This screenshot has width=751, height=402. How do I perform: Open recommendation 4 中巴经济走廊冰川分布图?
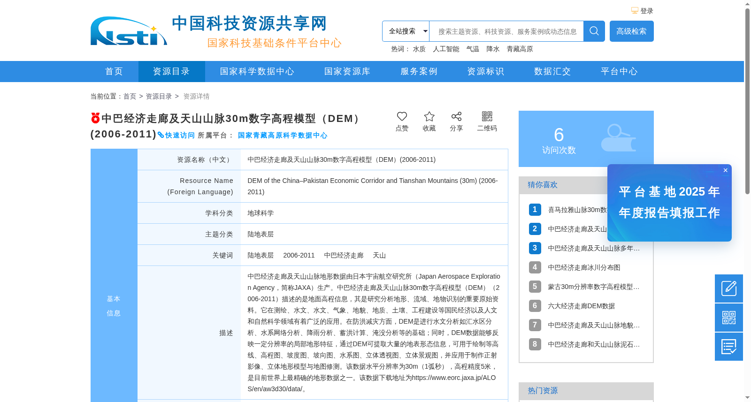[584, 267]
